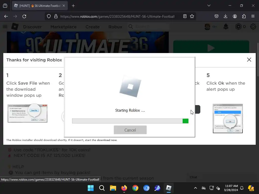Open the Pocket save icon
Image resolution: width=259 pixels, height=194 pixels.
pos(217,16)
